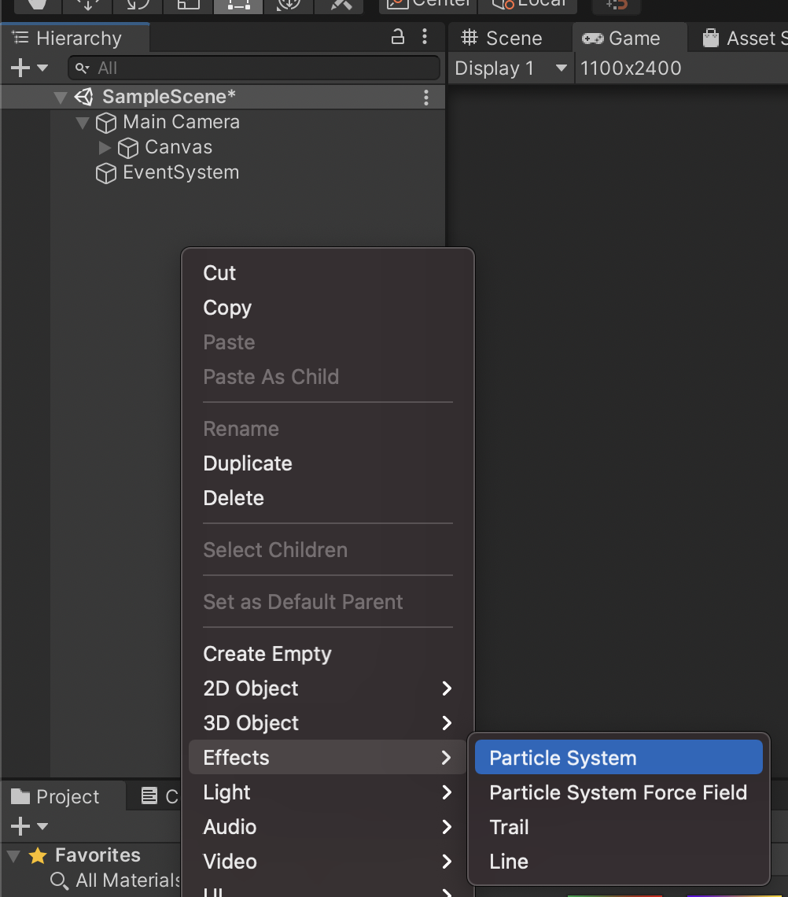Expand the Canvas object in Hierarchy
The width and height of the screenshot is (788, 897).
tap(105, 147)
